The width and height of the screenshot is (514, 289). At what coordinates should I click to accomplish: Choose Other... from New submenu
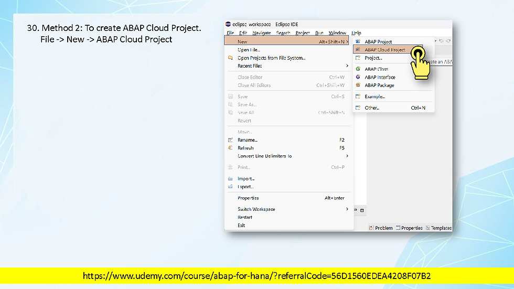(x=372, y=108)
